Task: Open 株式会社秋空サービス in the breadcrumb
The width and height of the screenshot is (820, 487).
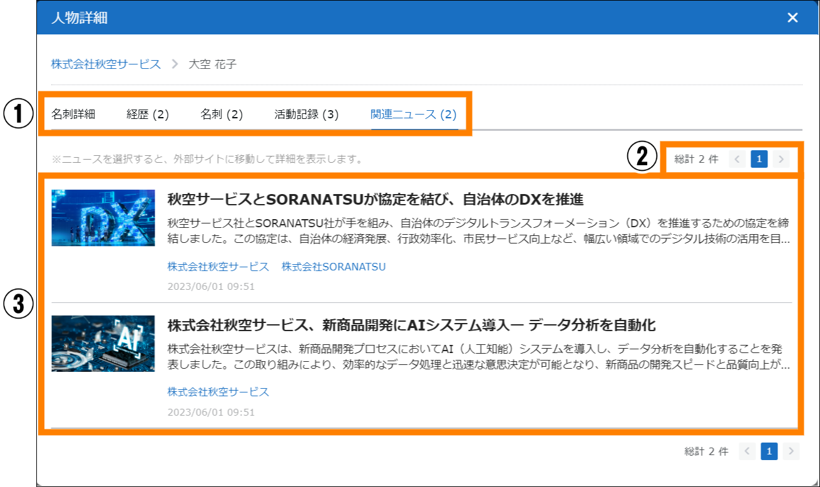Action: click(106, 64)
